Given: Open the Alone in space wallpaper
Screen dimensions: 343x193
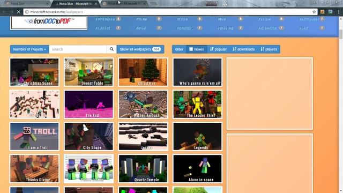Looking at the screenshot, I should click(197, 168).
